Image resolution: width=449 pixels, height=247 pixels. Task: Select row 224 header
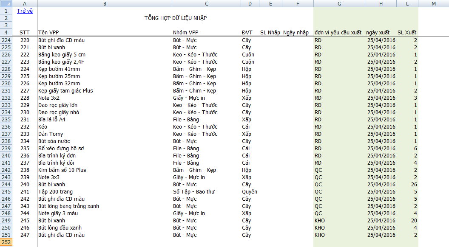pyautogui.click(x=6, y=40)
